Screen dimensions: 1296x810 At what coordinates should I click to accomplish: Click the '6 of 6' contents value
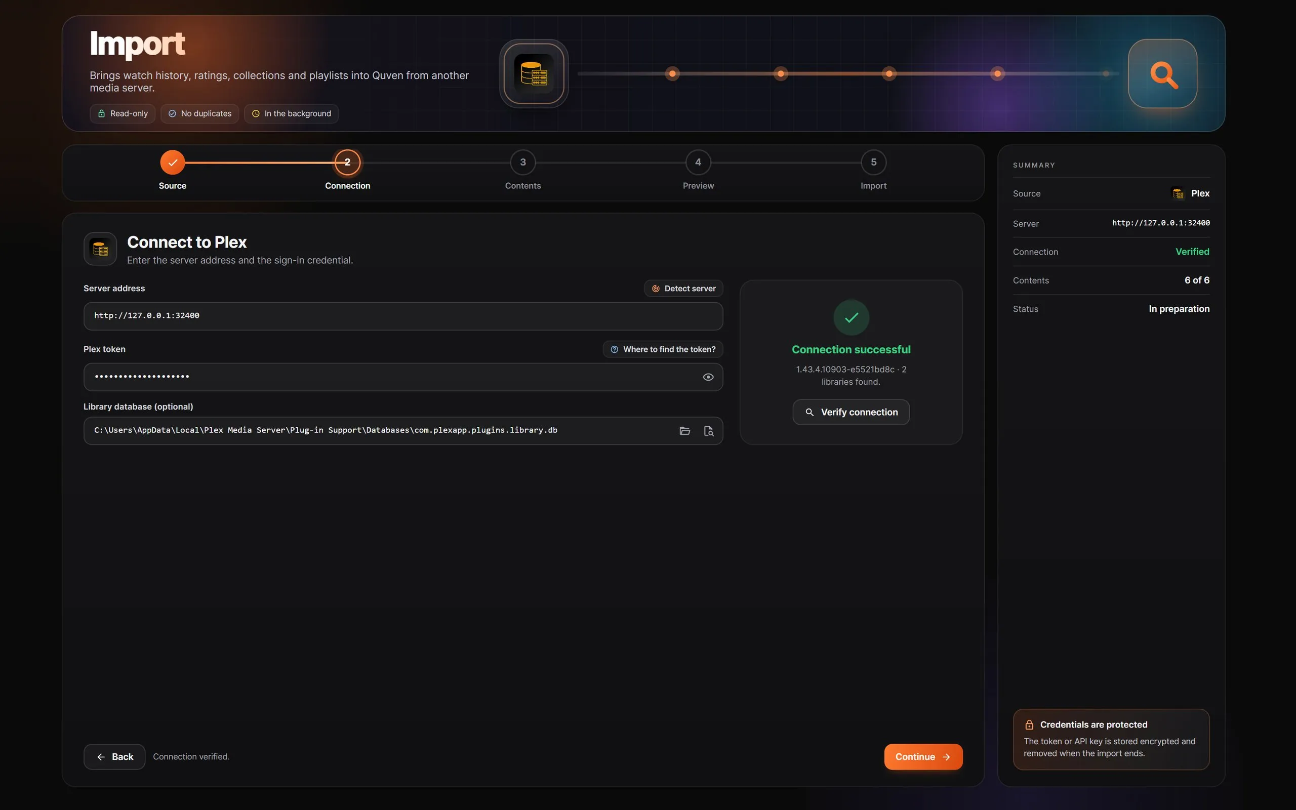pyautogui.click(x=1197, y=280)
